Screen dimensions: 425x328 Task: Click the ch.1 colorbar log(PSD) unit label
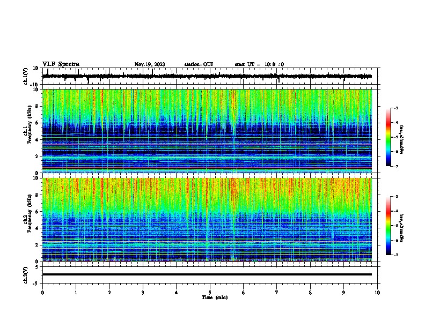[402, 139]
